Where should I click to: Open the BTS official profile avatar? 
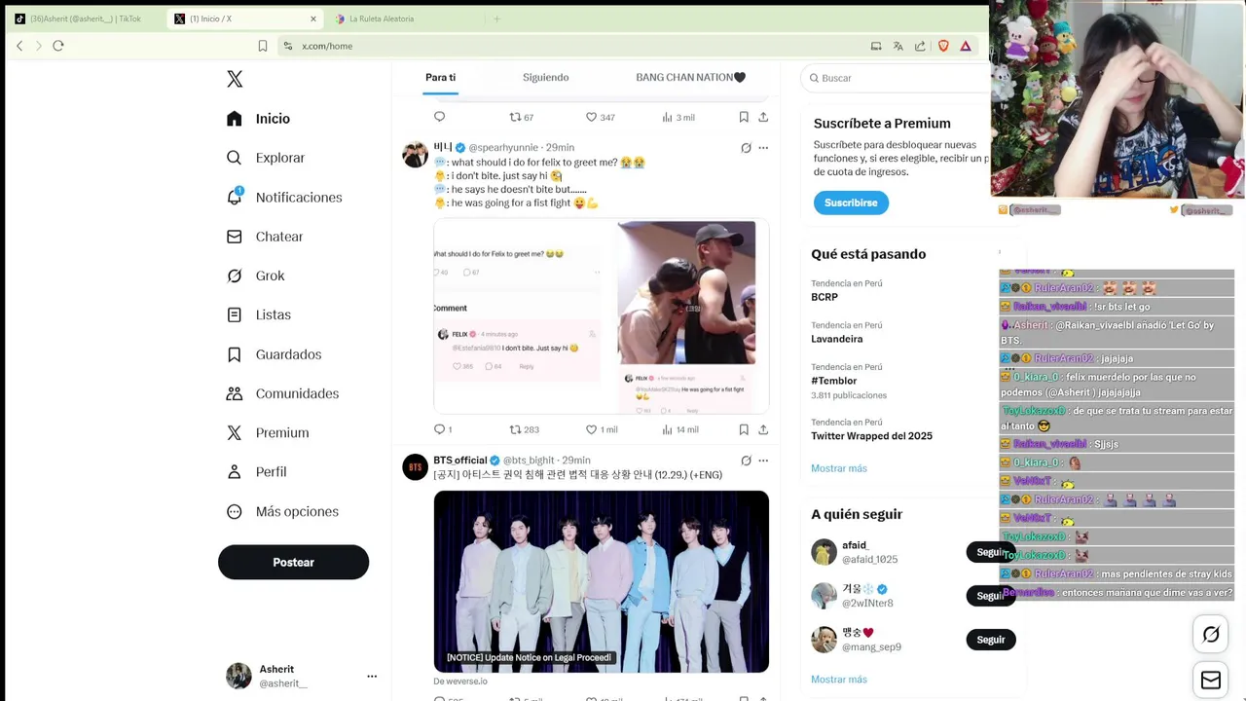tap(416, 466)
